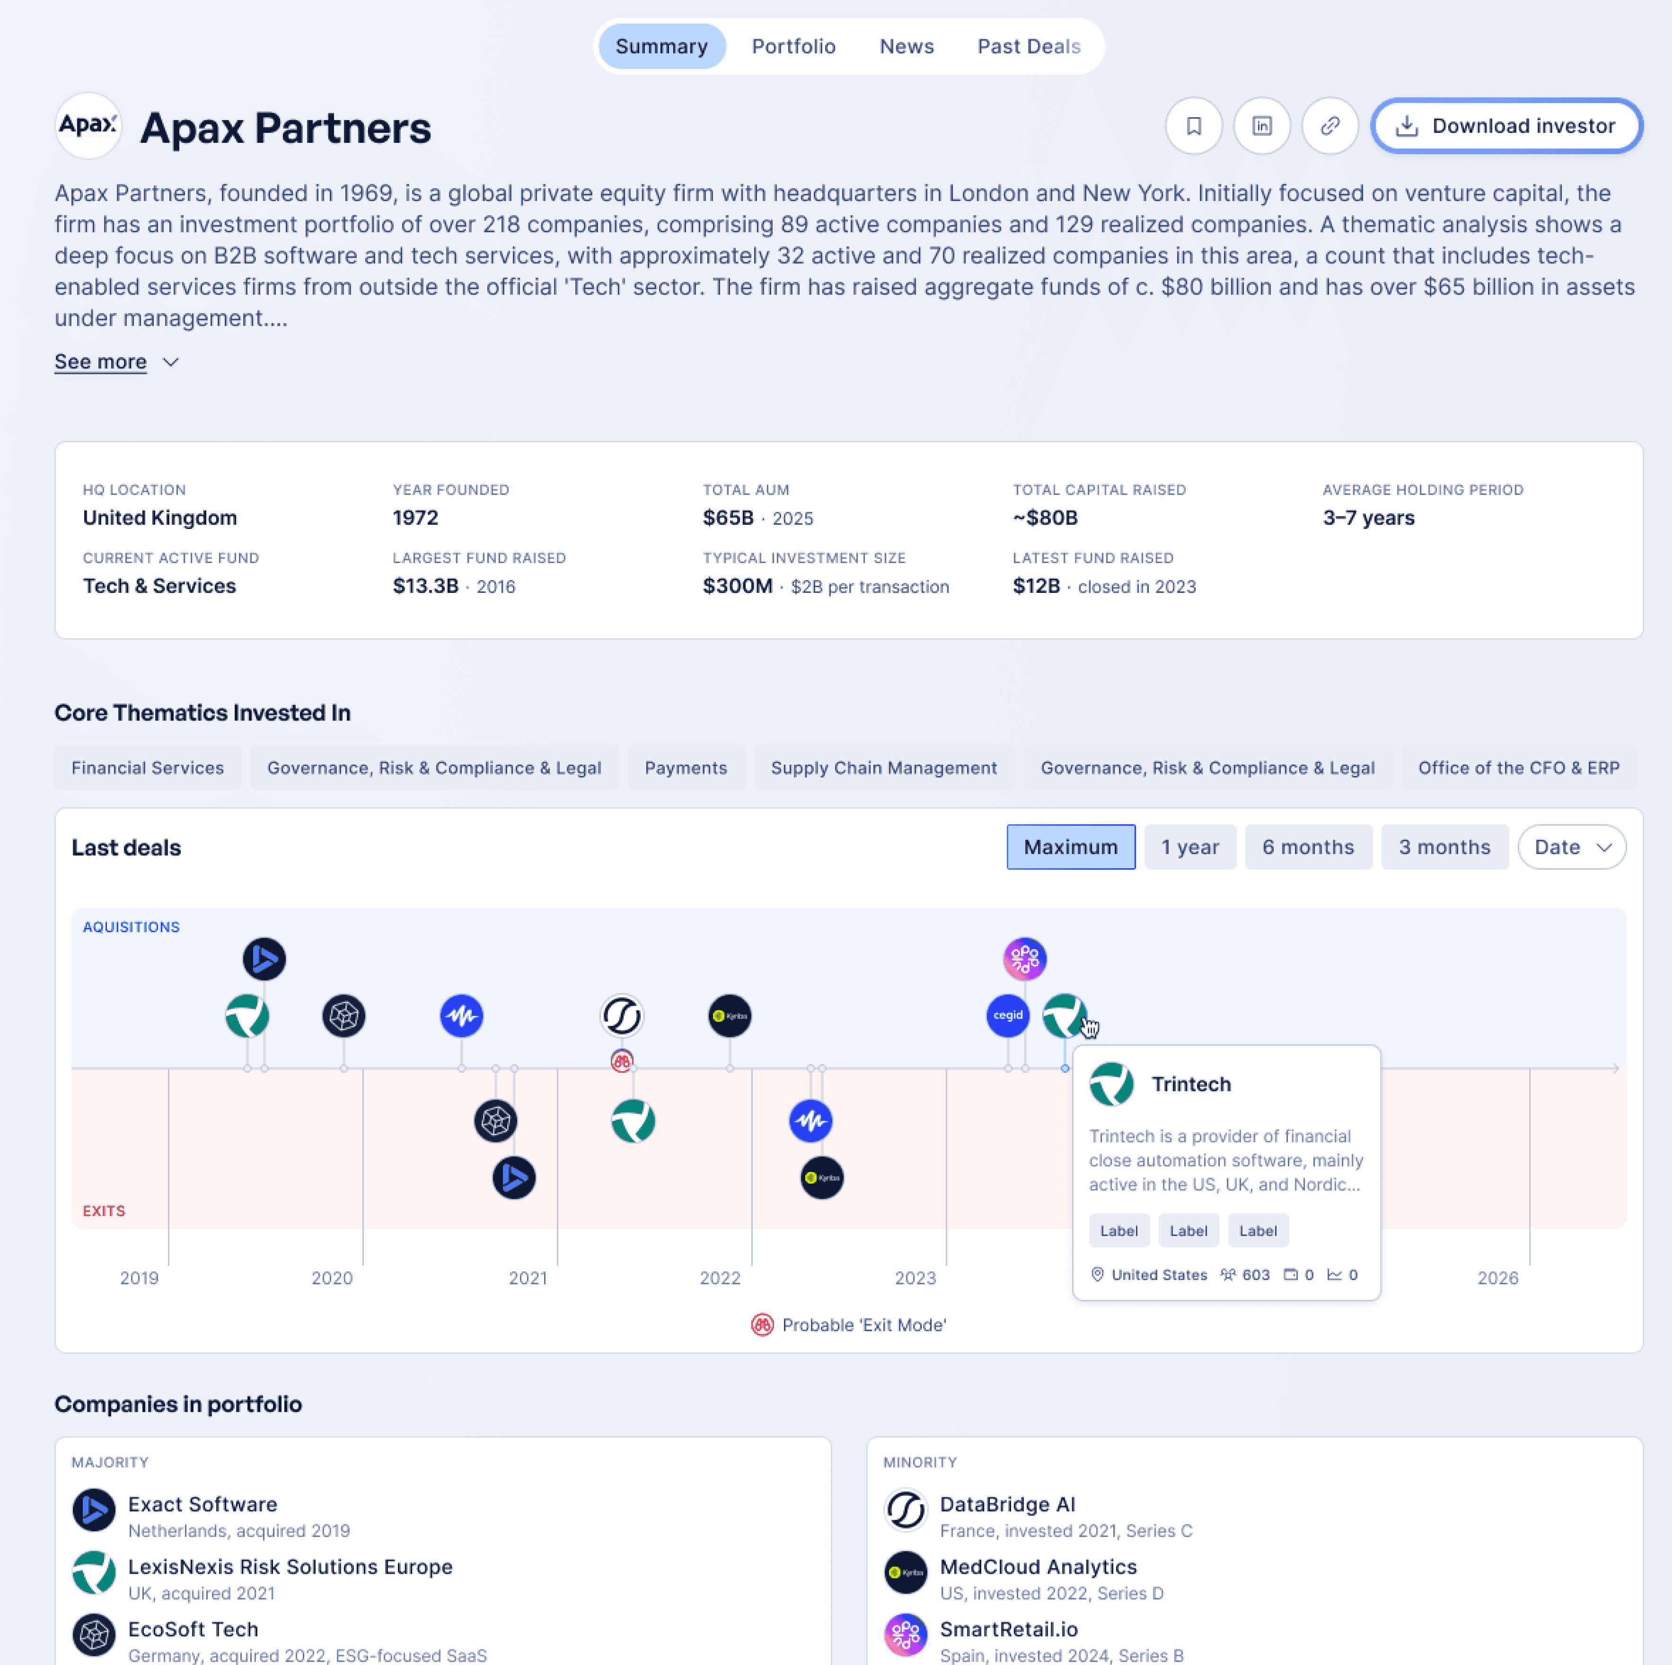Click the copy link icon button
Screen dimensions: 1672x1665
(1330, 126)
